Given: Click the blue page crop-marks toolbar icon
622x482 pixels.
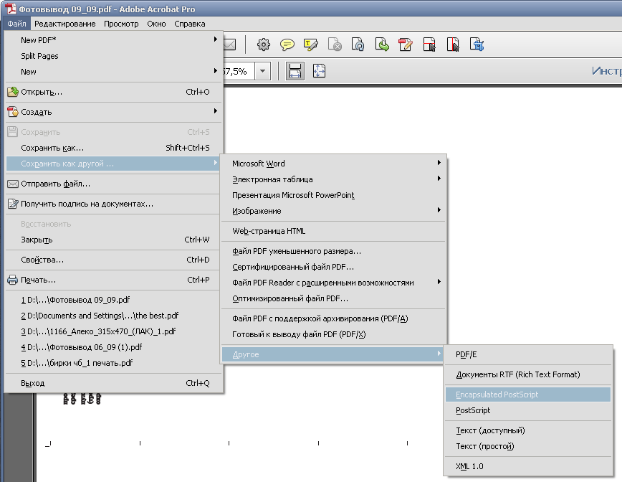Looking at the screenshot, I should (x=477, y=44).
